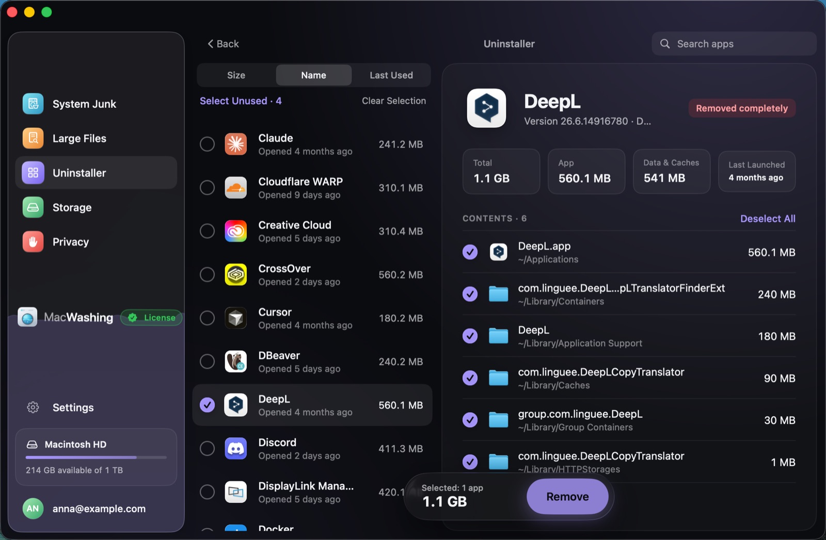
Task: Open Settings in the sidebar
Action: [73, 407]
